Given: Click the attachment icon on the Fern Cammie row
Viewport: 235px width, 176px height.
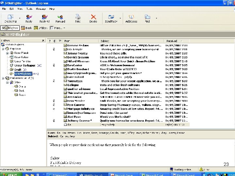Looking at the screenshot, I should [54, 105].
